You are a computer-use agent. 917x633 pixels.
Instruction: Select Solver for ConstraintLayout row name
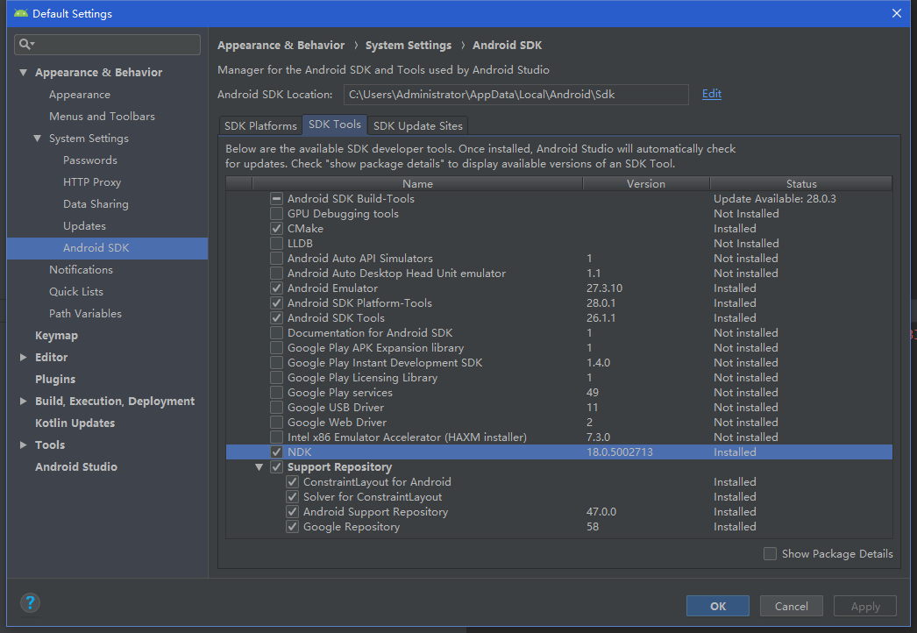373,497
